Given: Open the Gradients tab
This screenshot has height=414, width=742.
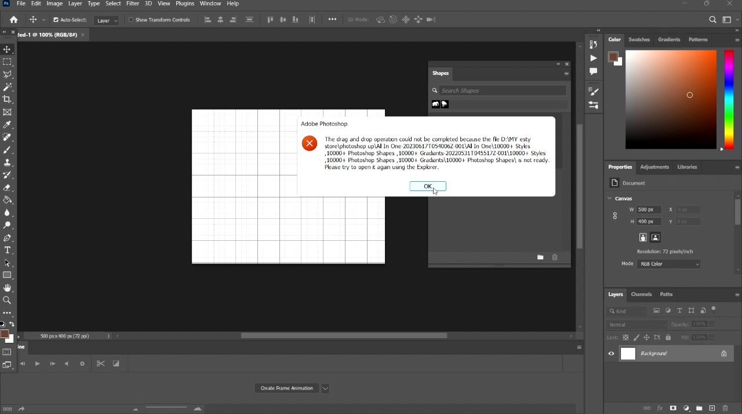Looking at the screenshot, I should [x=669, y=39].
